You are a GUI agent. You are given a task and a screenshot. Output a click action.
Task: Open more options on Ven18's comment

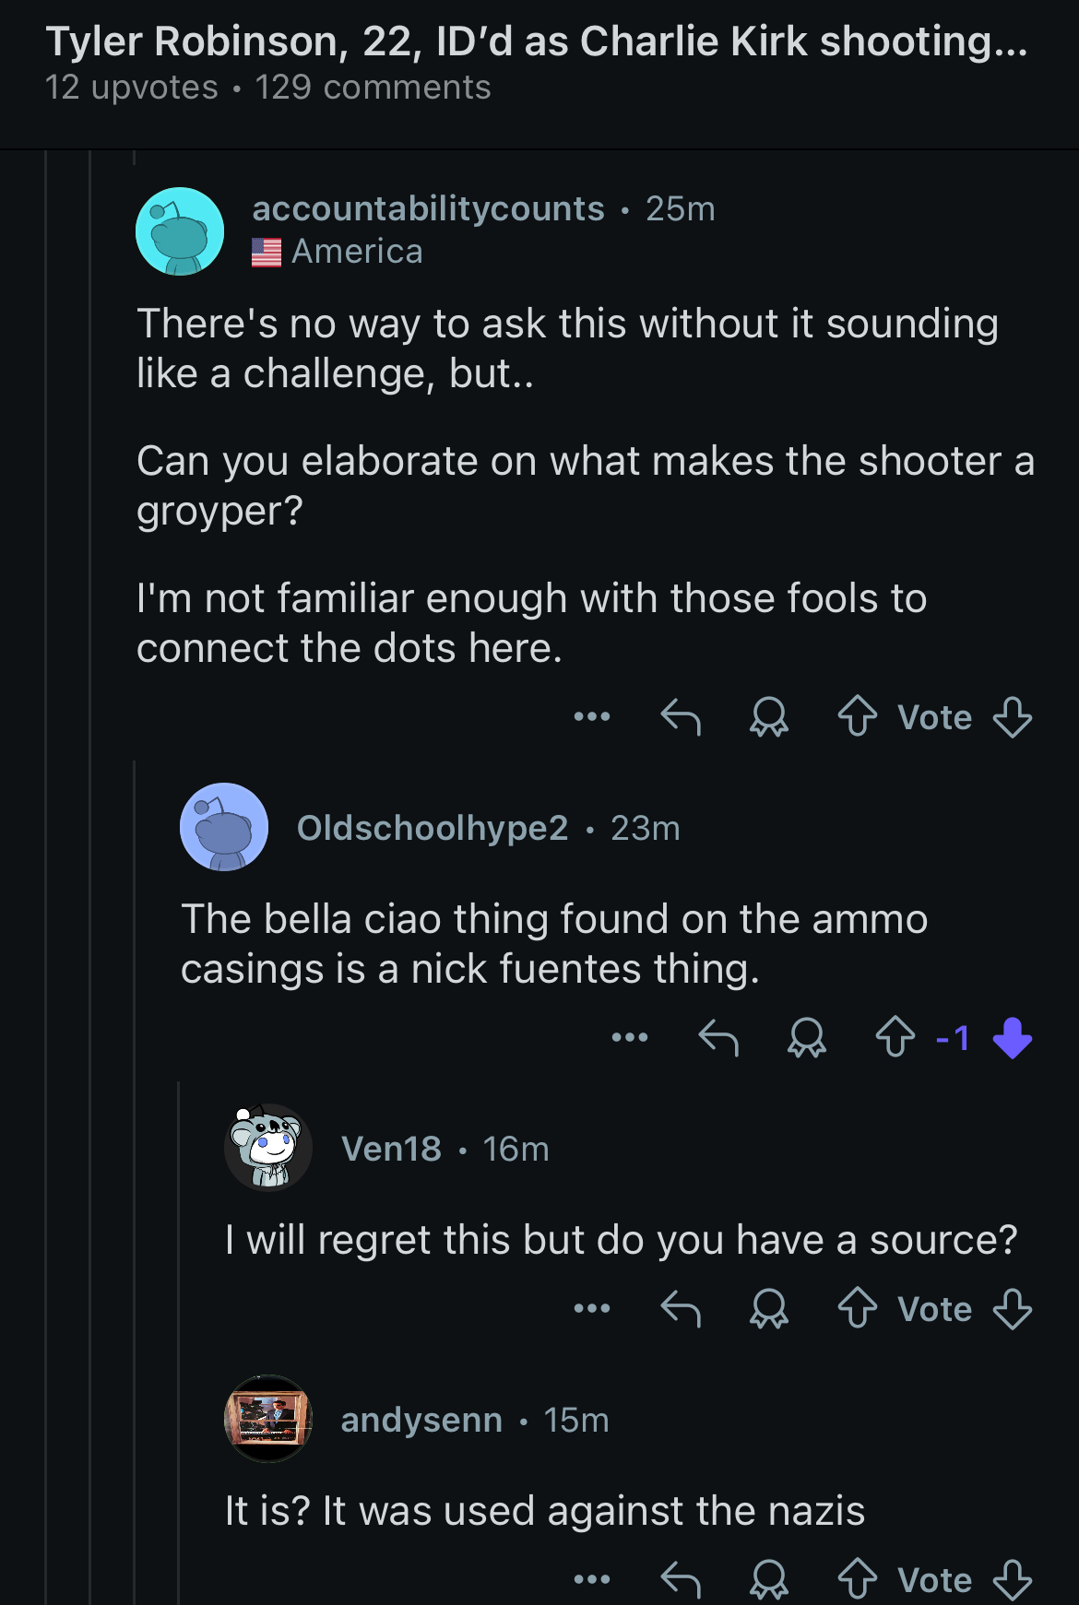(592, 1308)
